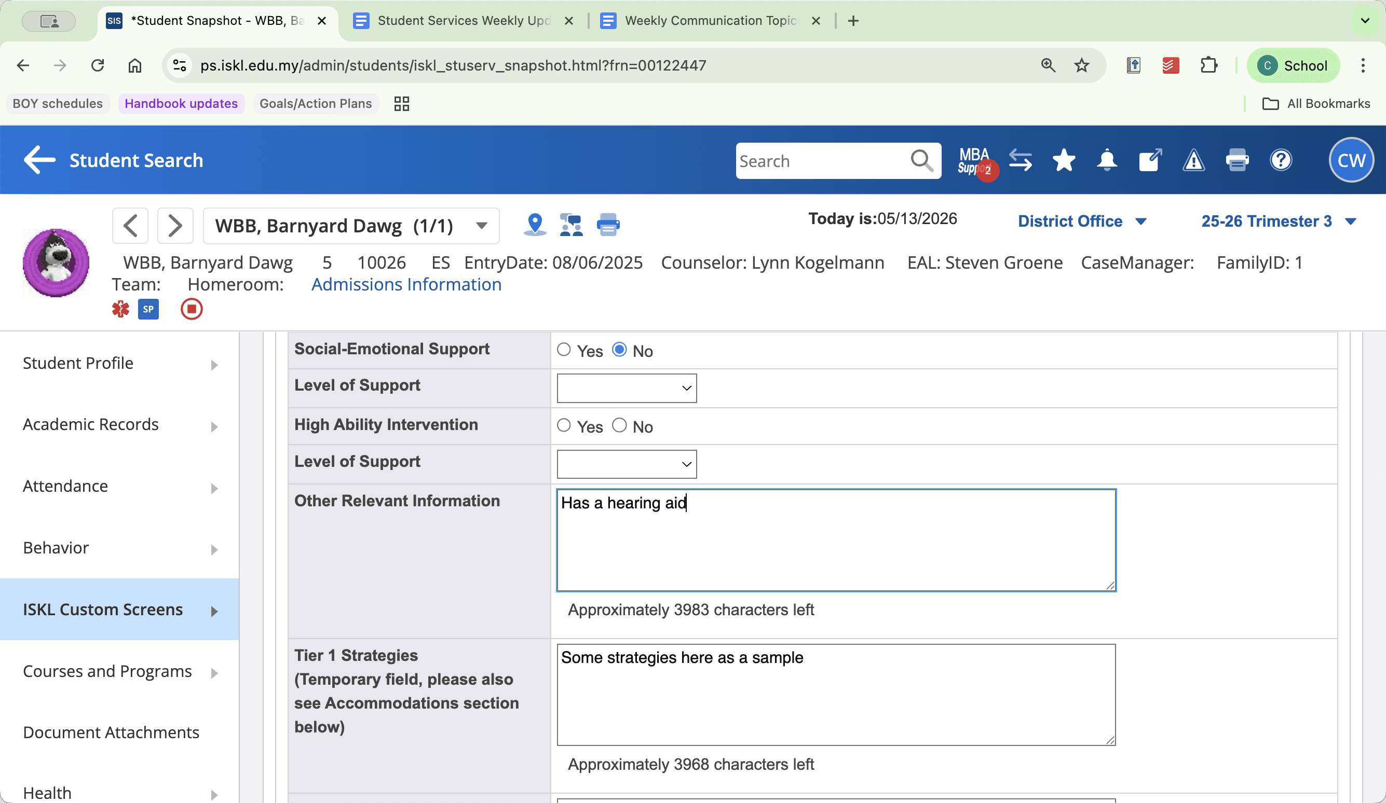Bookmark page with browser star icon

coord(1081,65)
